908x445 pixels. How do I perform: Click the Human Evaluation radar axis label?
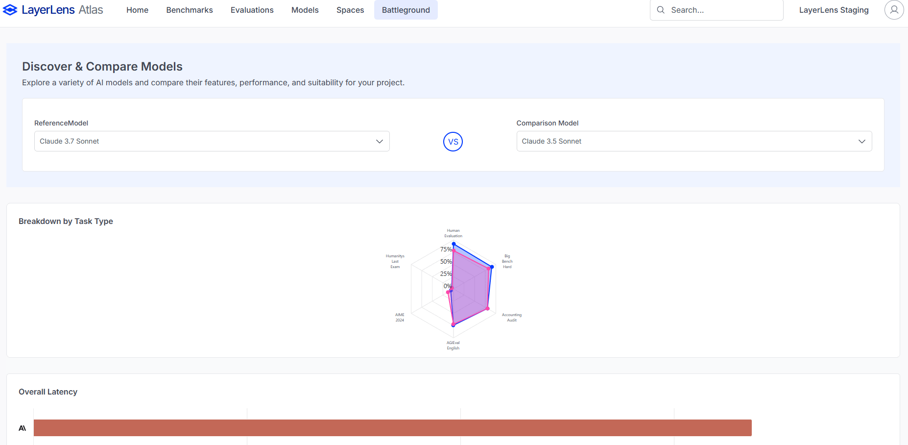[453, 233]
